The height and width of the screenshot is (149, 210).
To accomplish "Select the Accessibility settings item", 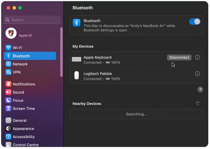I will pos(30,137).
